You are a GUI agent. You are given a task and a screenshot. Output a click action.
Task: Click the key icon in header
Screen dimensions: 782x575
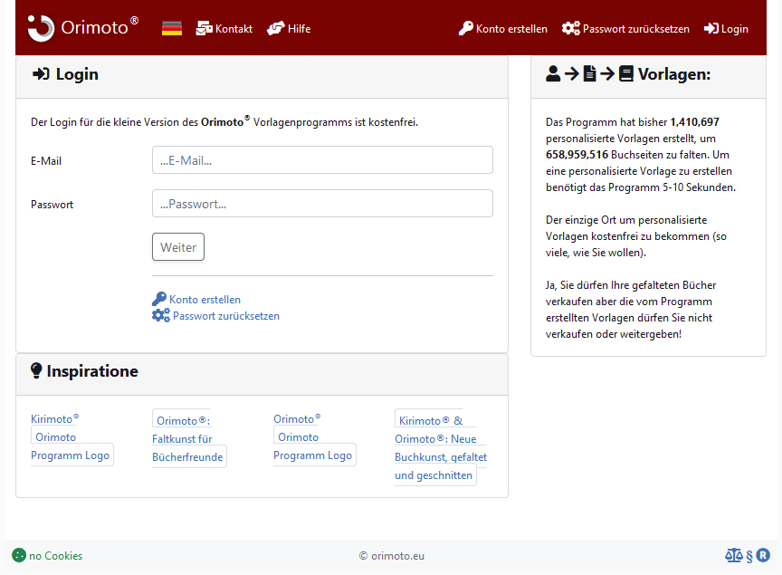pos(466,28)
